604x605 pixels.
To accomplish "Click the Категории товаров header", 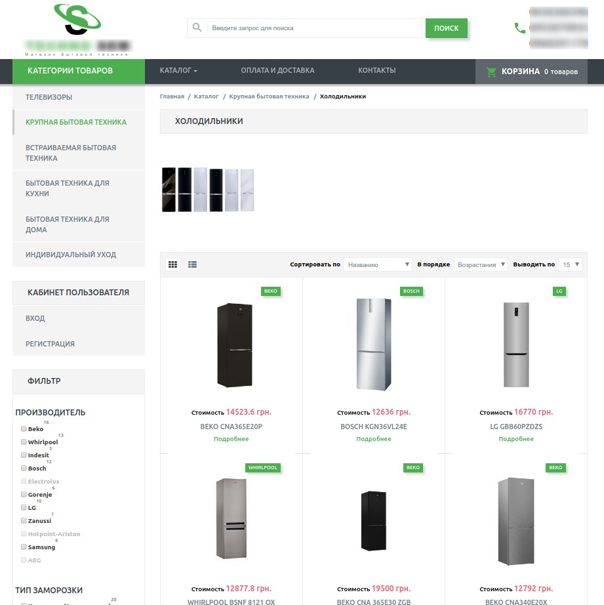I will [x=79, y=72].
